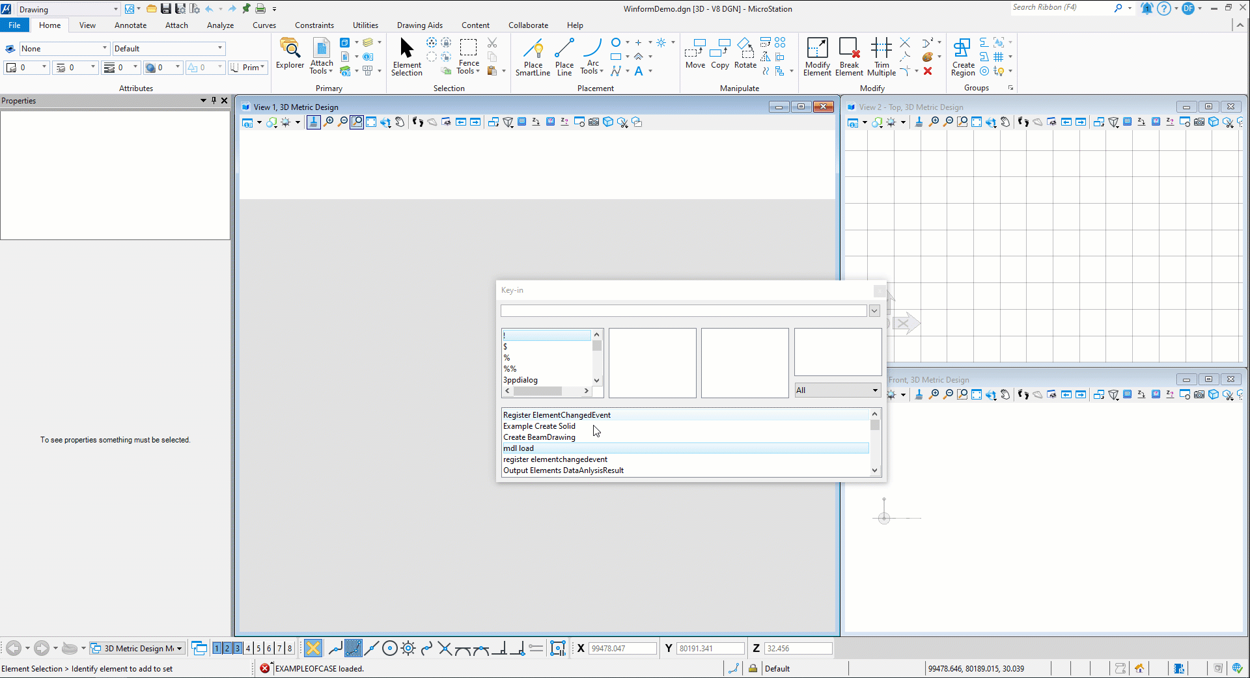Toggle AccuSnap in the snap toolbar
This screenshot has height=678, width=1250.
(313, 648)
